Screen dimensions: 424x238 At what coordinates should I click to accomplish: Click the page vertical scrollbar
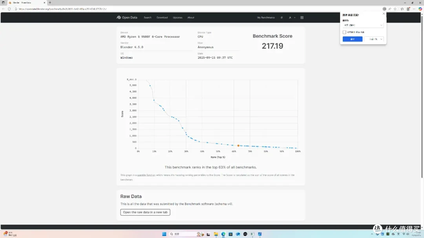click(x=422, y=97)
